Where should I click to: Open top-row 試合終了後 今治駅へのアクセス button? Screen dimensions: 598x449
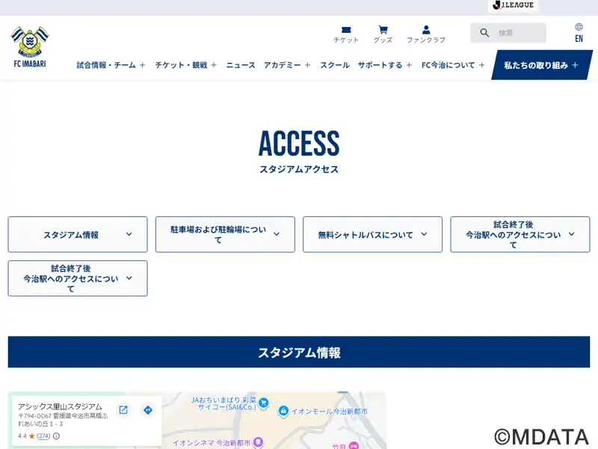click(x=520, y=234)
